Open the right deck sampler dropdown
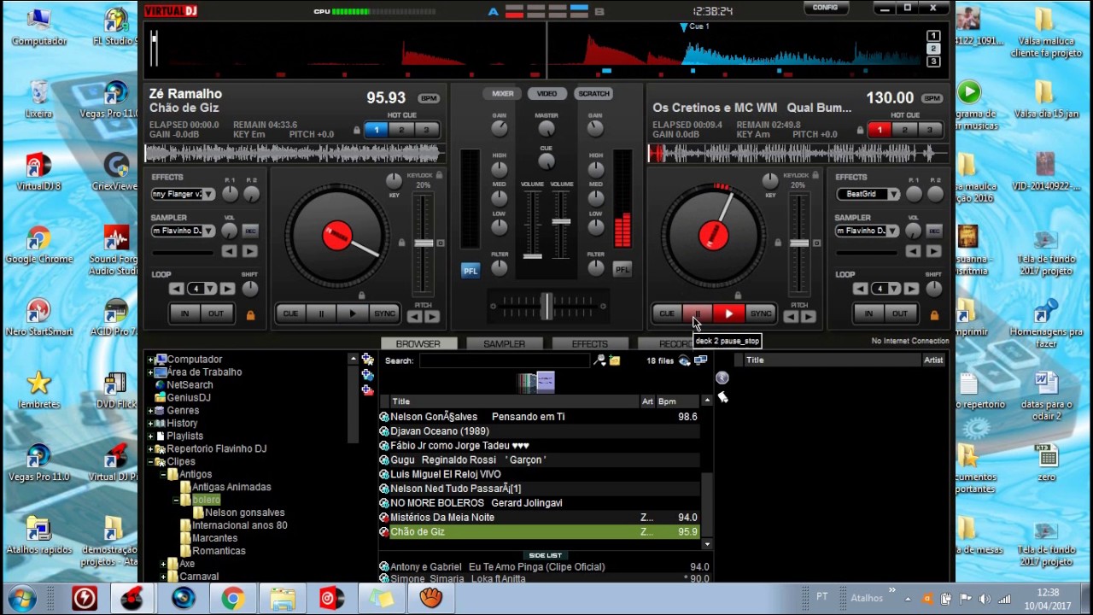 (x=892, y=231)
